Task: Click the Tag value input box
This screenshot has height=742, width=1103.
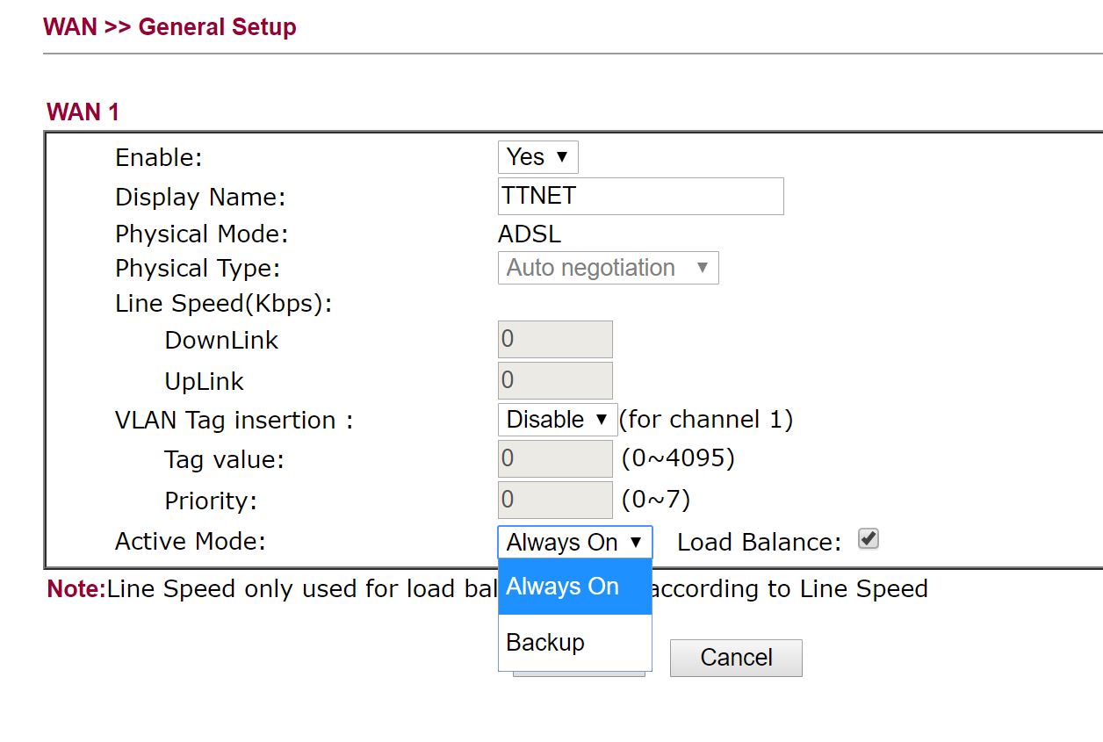Action: coord(554,458)
